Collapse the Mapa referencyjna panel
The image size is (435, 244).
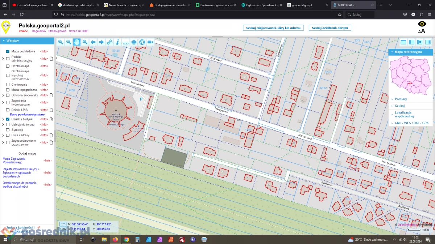pyautogui.click(x=393, y=52)
